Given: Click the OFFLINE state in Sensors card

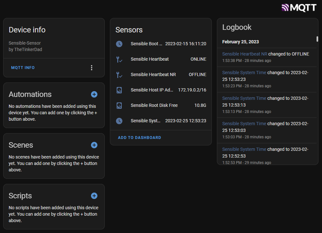Looking at the screenshot, I should (198, 75).
